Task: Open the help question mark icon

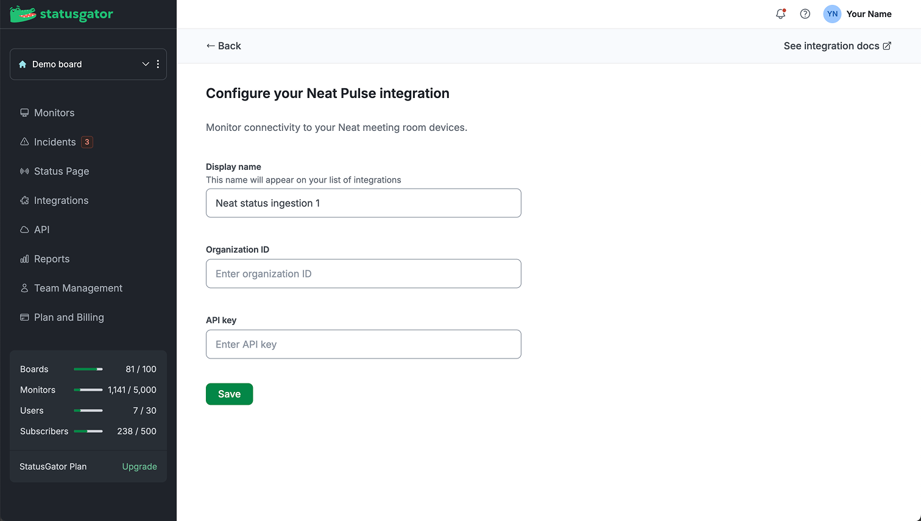Action: tap(805, 14)
